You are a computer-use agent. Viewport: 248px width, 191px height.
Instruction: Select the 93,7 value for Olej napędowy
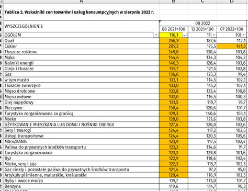(231, 102)
